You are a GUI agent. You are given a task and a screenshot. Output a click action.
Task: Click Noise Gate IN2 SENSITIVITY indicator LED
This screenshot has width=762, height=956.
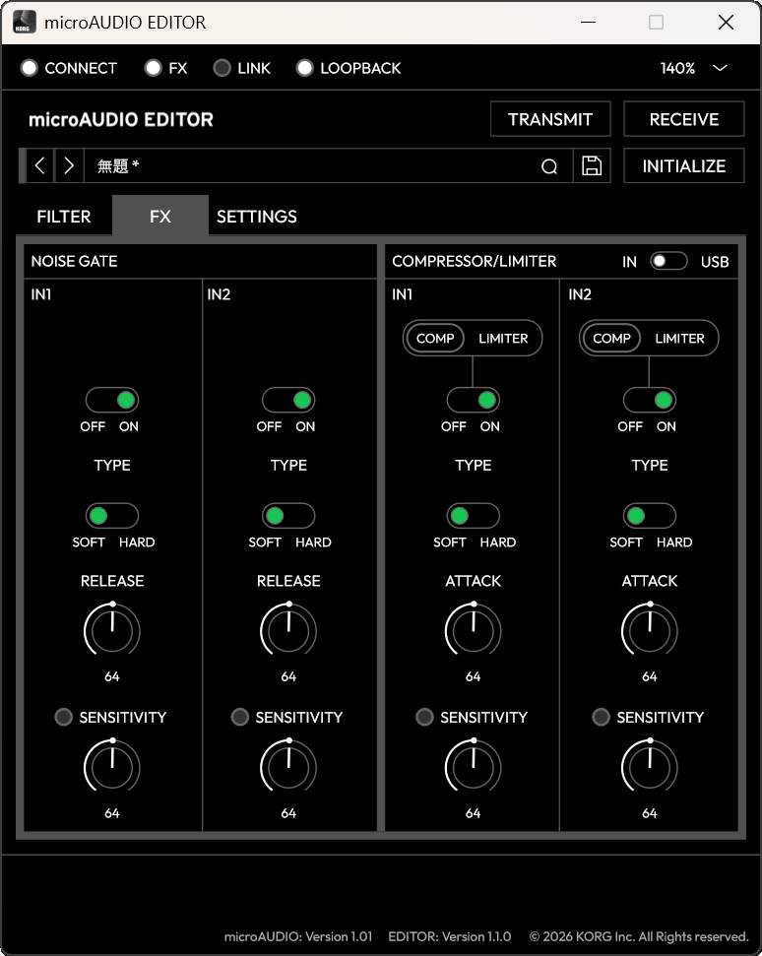[240, 717]
